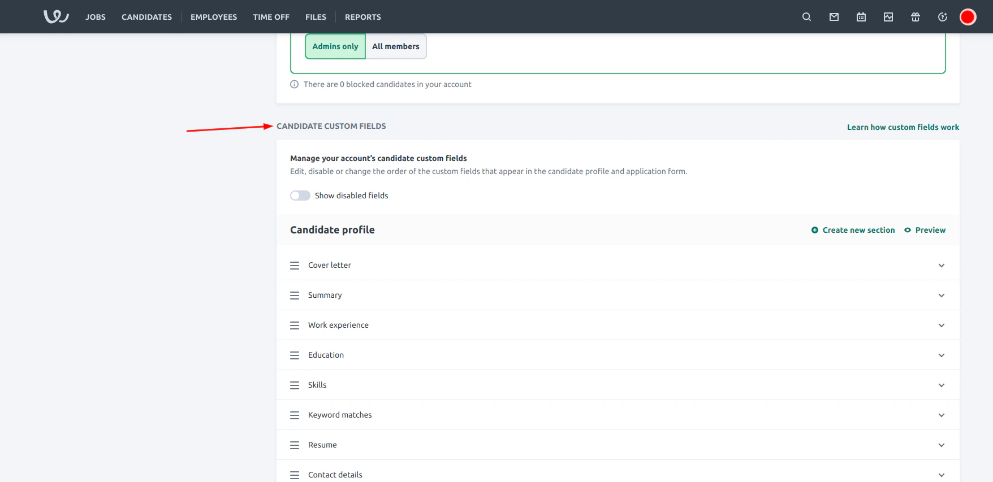The image size is (993, 482).
Task: Expand the Resume row chevron
Action: pos(942,445)
